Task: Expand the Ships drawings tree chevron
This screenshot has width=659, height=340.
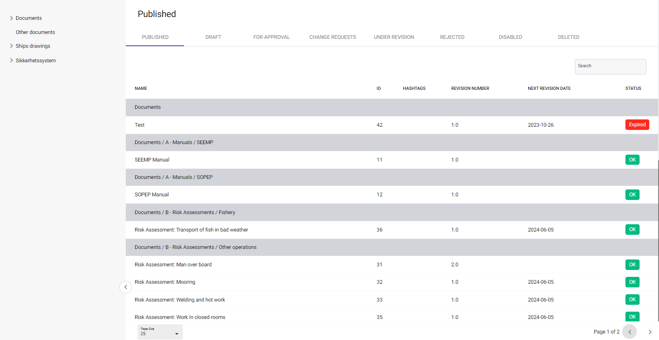Action: point(11,46)
